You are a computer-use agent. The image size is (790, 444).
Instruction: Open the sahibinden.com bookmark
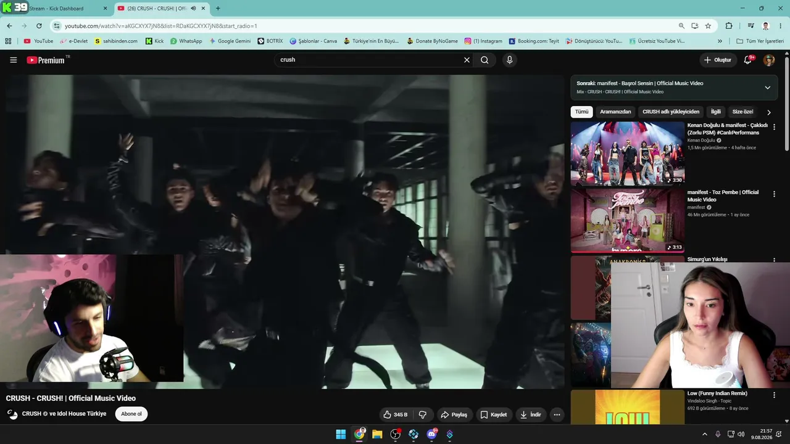pyautogui.click(x=116, y=41)
